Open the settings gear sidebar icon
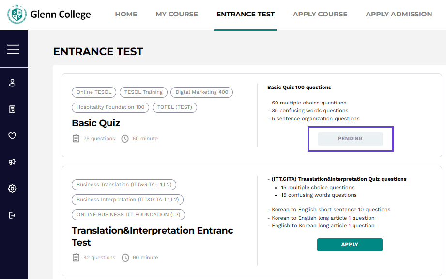 tap(13, 189)
